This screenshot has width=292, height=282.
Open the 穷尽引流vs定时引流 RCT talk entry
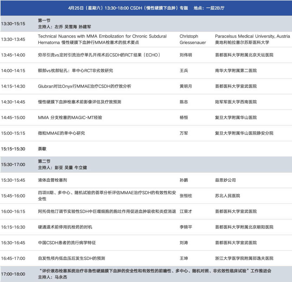99,55
